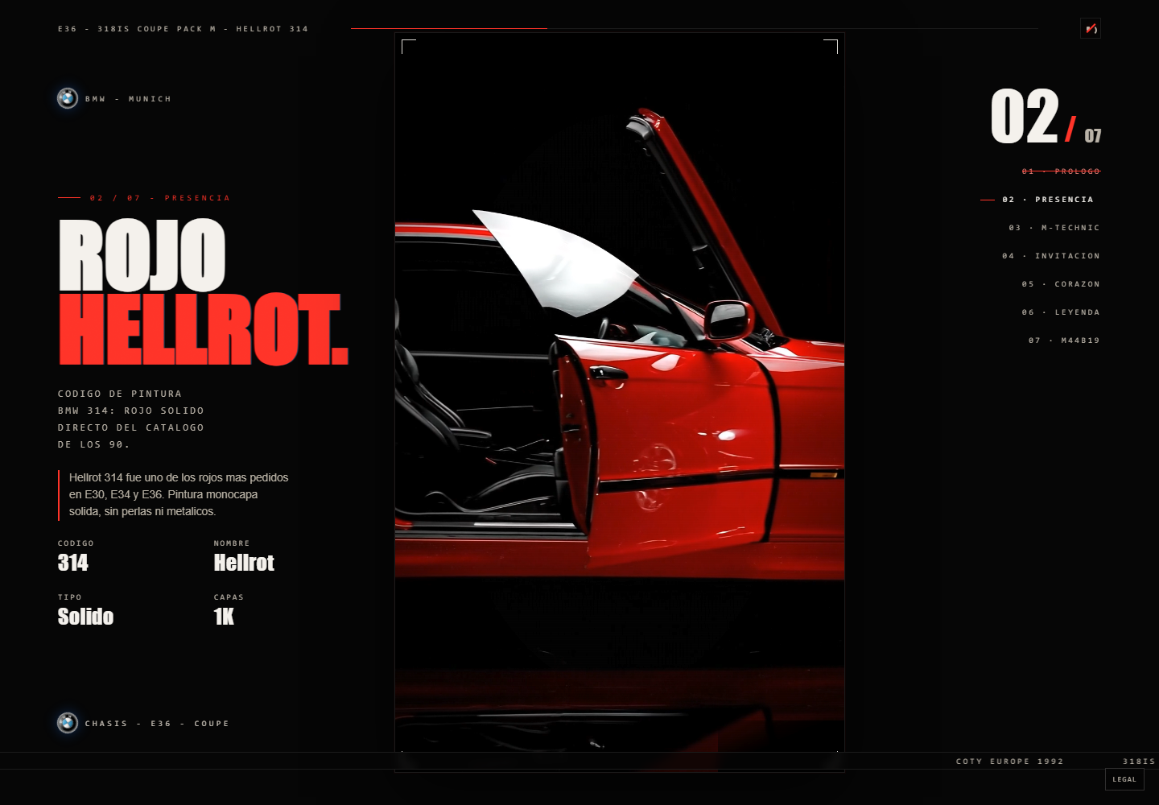This screenshot has height=805, width=1159.
Task: Toggle the muted sound icon
Action: [1091, 28]
